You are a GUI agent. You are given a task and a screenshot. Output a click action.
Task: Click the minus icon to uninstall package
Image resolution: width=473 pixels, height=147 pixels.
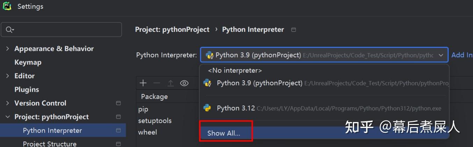click(x=157, y=83)
